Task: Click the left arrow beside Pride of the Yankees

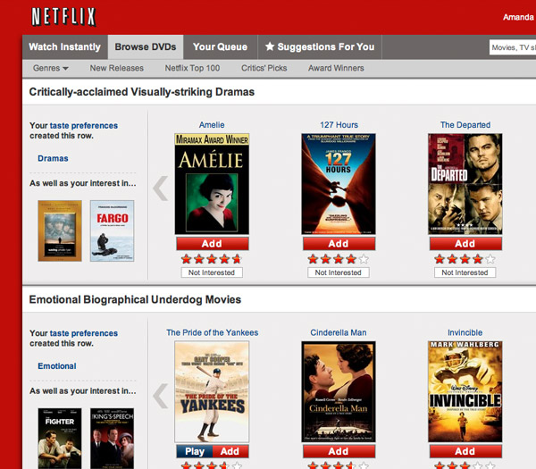Action: [x=160, y=396]
